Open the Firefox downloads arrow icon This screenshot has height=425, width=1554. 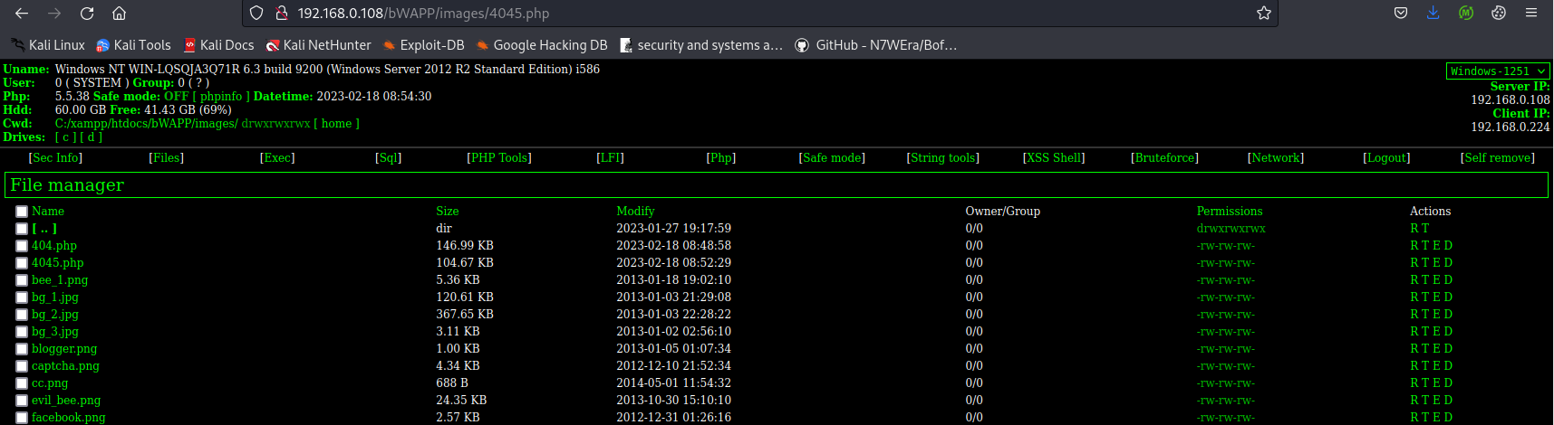1433,14
